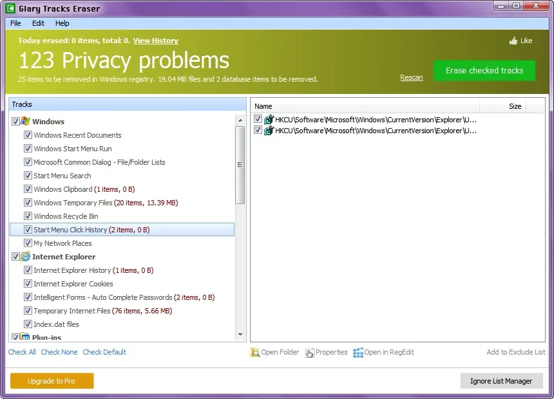The width and height of the screenshot is (554, 399).
Task: Click the thumbs-up Like icon
Action: (513, 41)
